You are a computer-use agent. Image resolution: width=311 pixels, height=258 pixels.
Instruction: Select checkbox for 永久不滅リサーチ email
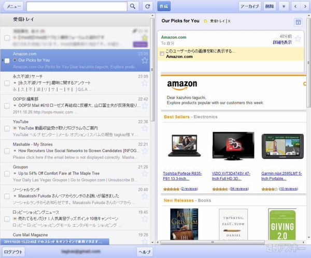[x=7, y=83]
